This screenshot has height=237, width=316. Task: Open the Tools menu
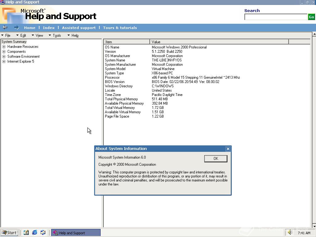coord(55,35)
